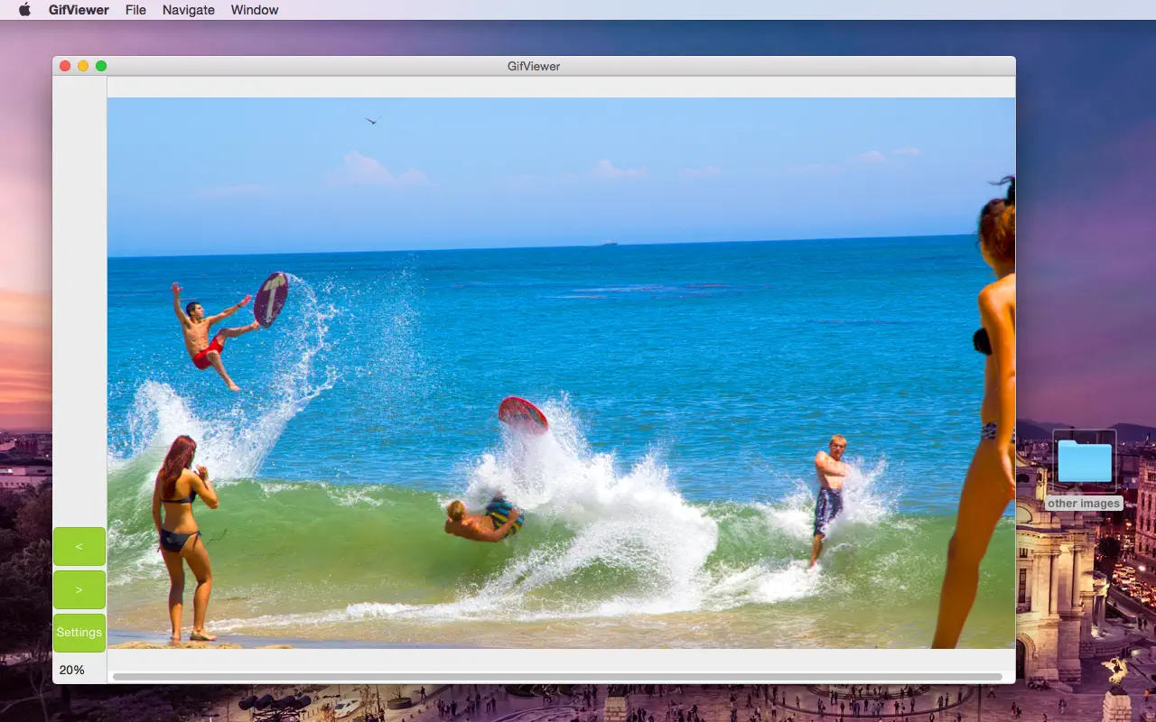The height and width of the screenshot is (722, 1156).
Task: Open the GifViewer application menu
Action: pyautogui.click(x=79, y=10)
